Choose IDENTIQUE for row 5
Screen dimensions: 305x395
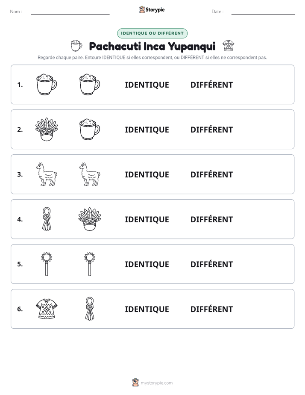[x=147, y=264]
